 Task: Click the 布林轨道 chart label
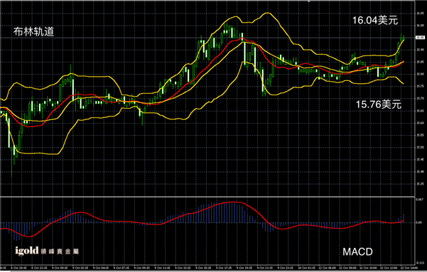34,32
